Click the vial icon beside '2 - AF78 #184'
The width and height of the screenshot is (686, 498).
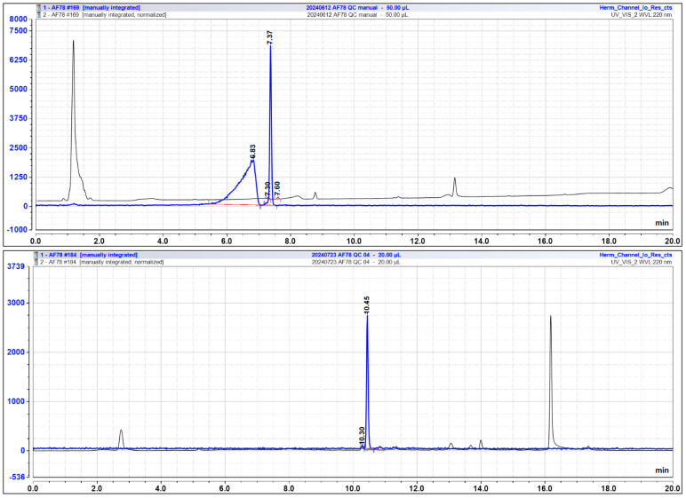(36, 262)
